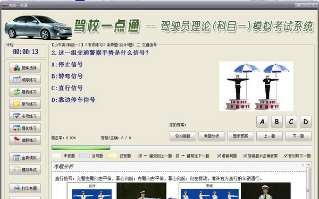Click the 首正率 accuracy statistic
Screen dimensions: 319x199
point(63,138)
